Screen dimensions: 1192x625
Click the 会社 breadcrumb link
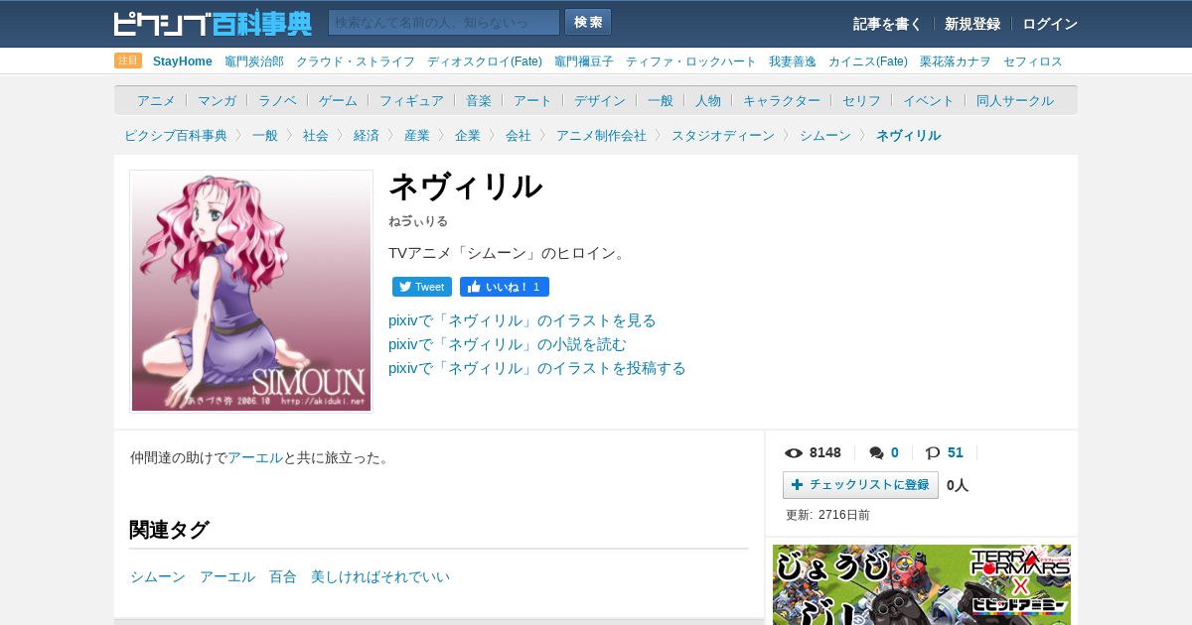click(x=519, y=135)
